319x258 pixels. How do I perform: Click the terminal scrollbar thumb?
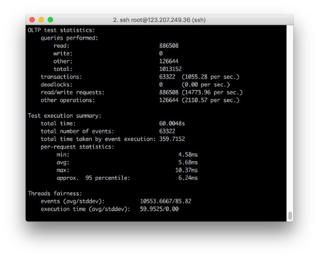tap(290, 216)
